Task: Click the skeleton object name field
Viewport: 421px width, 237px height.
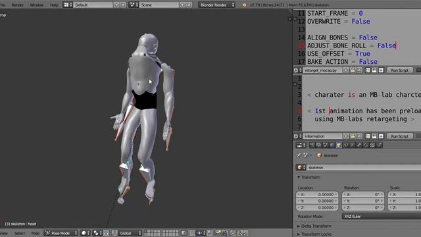Action: (x=364, y=167)
